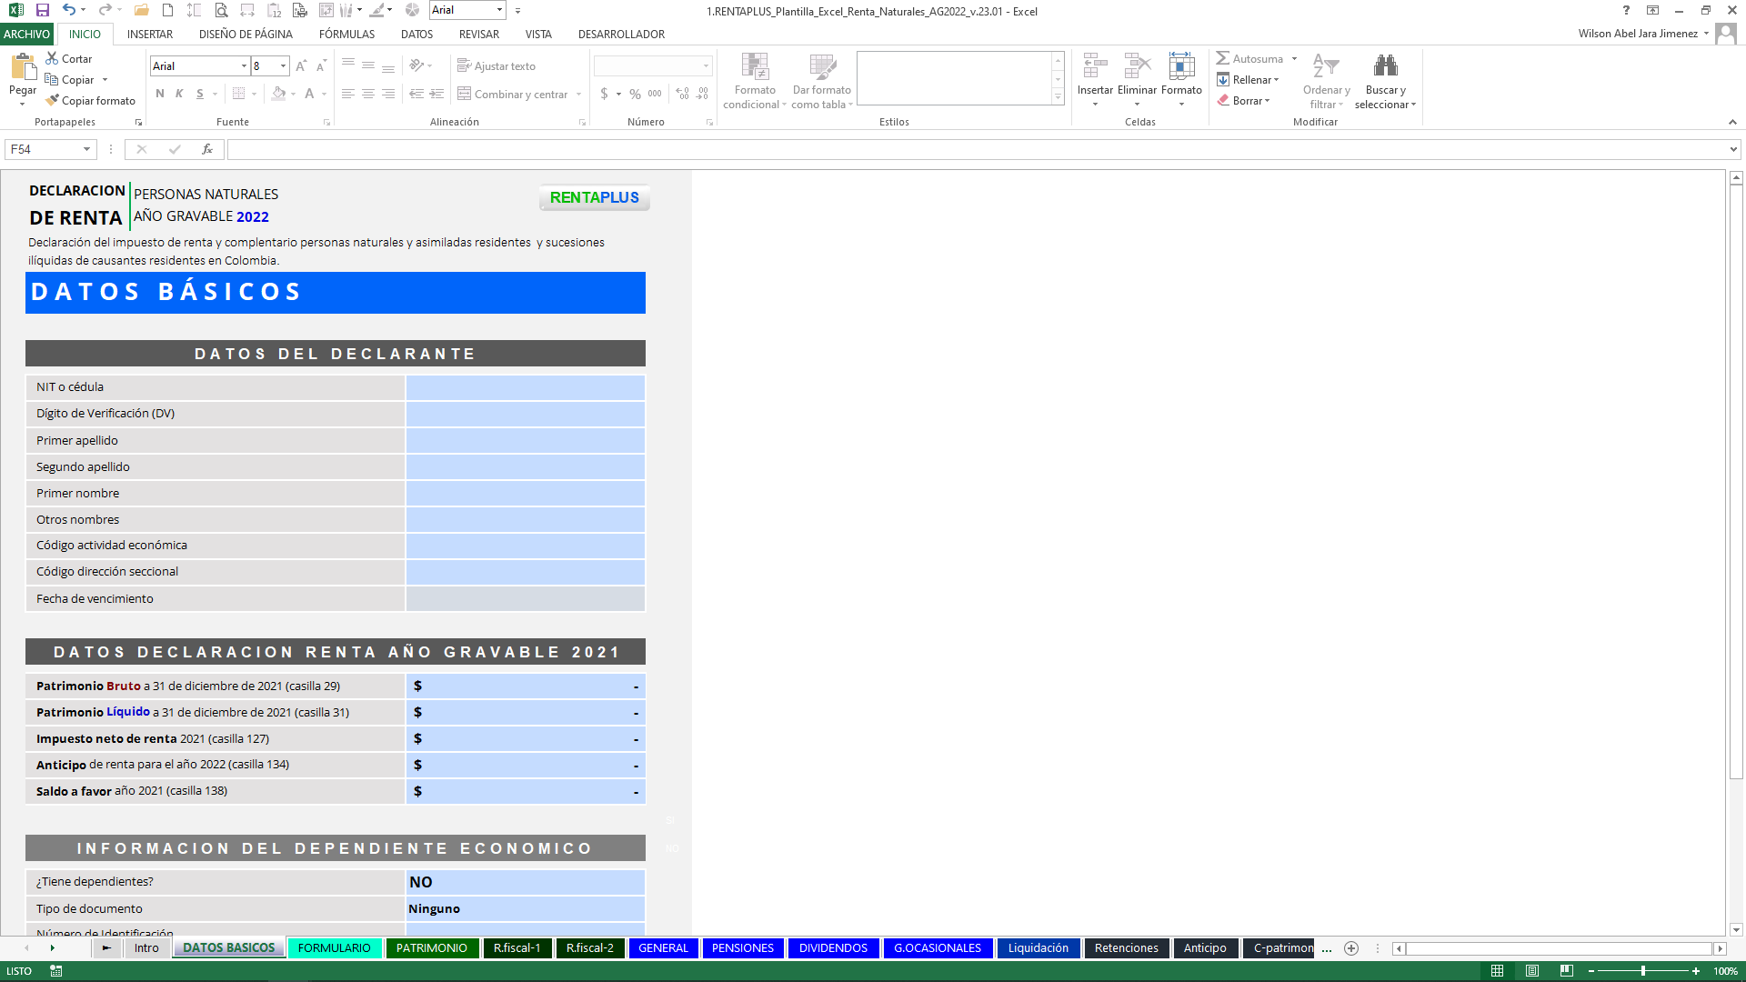This screenshot has height=982, width=1746.
Task: Click the macro record icon in status bar
Action: click(x=55, y=971)
